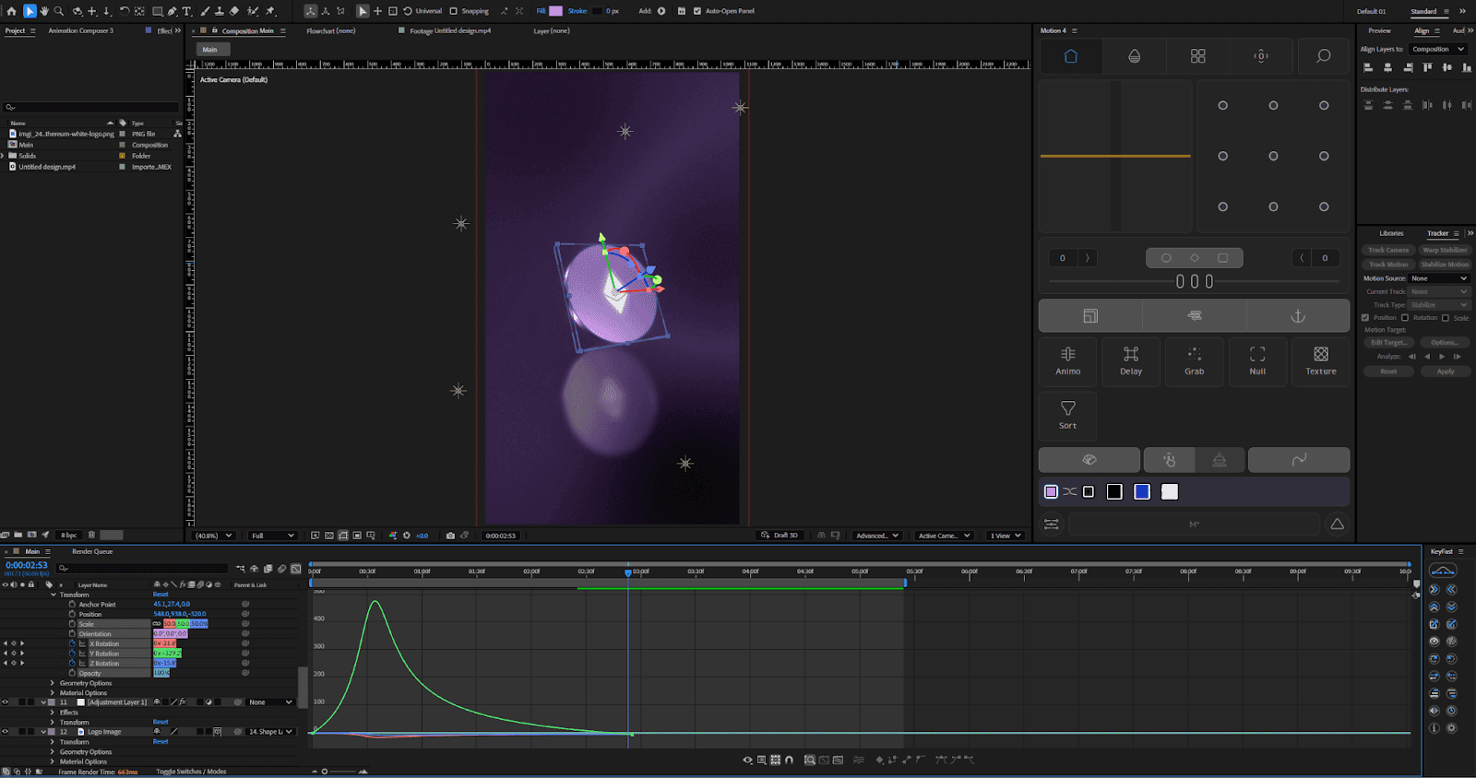The width and height of the screenshot is (1476, 778).
Task: Select the Zoom magnifier tool
Action: pos(59,11)
